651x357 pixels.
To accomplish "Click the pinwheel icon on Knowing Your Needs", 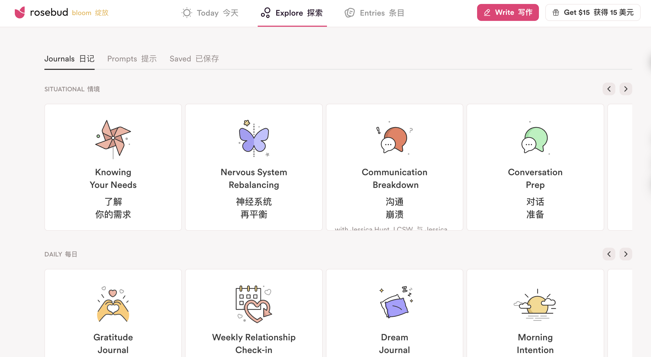I will point(113,139).
